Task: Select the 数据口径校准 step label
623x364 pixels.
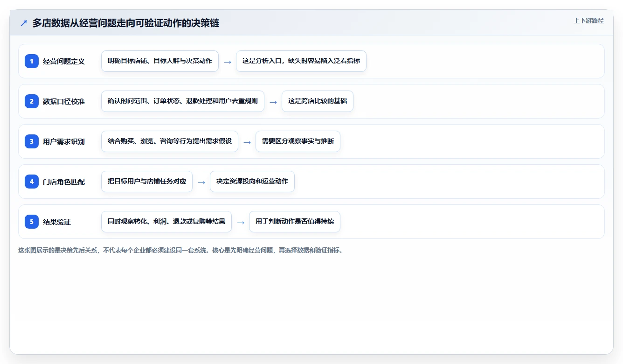Action: pyautogui.click(x=64, y=101)
